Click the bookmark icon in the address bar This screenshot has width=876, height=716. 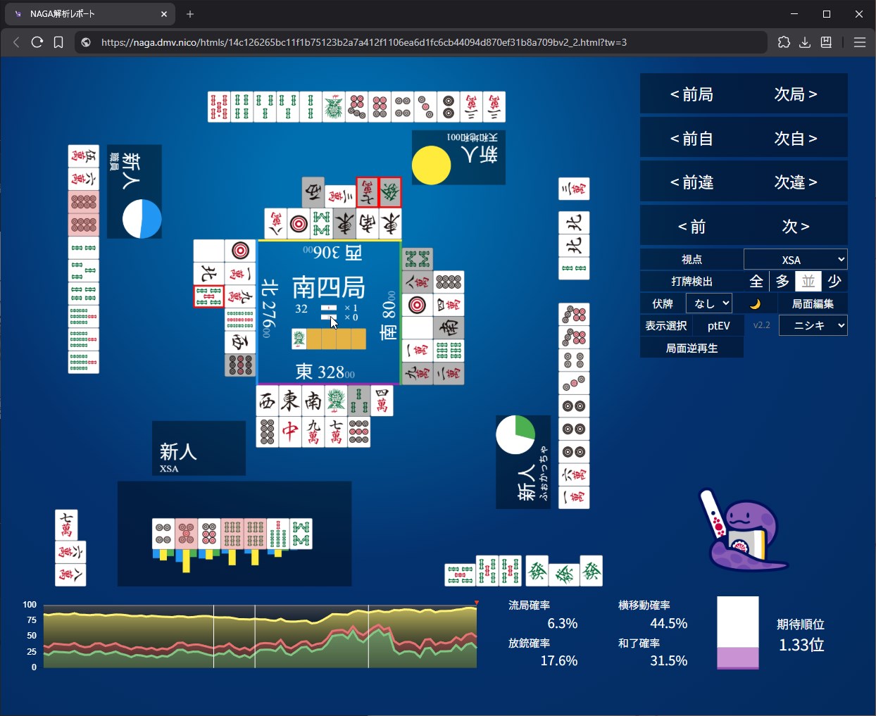[58, 42]
